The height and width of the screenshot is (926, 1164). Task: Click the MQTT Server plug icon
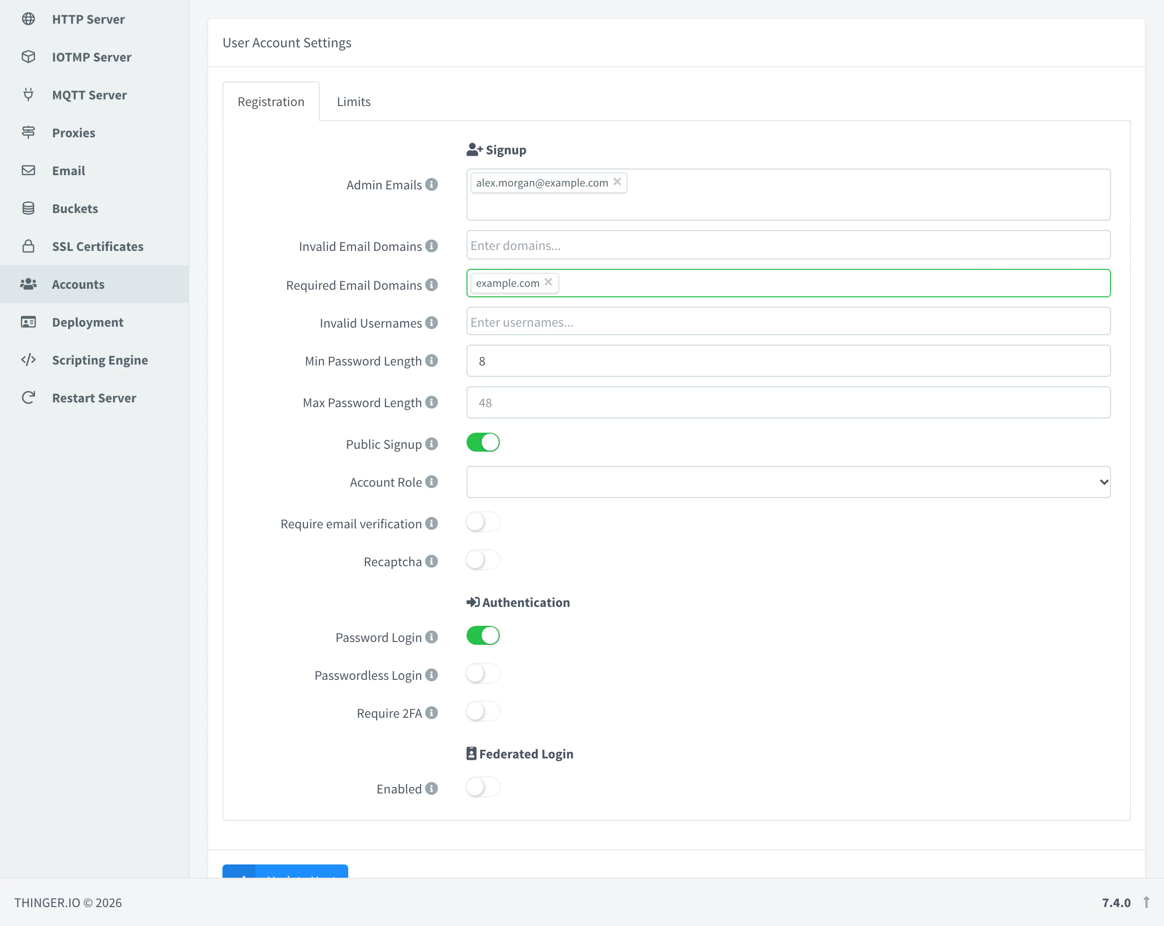click(28, 95)
